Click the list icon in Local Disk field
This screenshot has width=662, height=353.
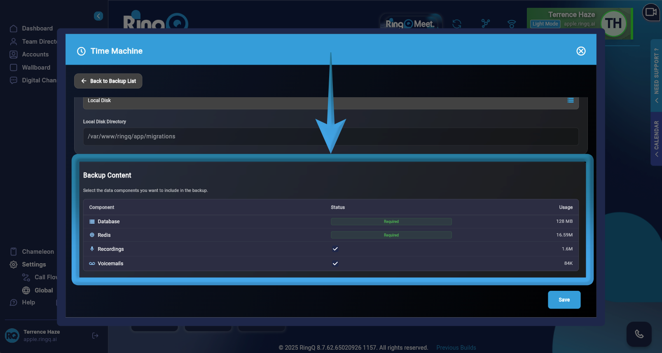pos(570,101)
